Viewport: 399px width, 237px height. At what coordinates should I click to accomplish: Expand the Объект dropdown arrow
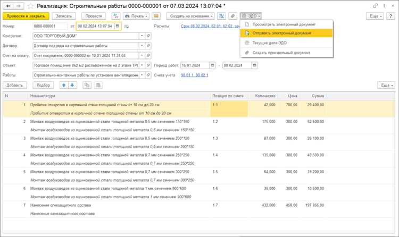click(142, 65)
